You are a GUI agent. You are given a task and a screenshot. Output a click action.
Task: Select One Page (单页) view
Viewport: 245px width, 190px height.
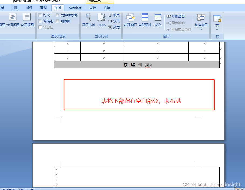click(x=114, y=15)
